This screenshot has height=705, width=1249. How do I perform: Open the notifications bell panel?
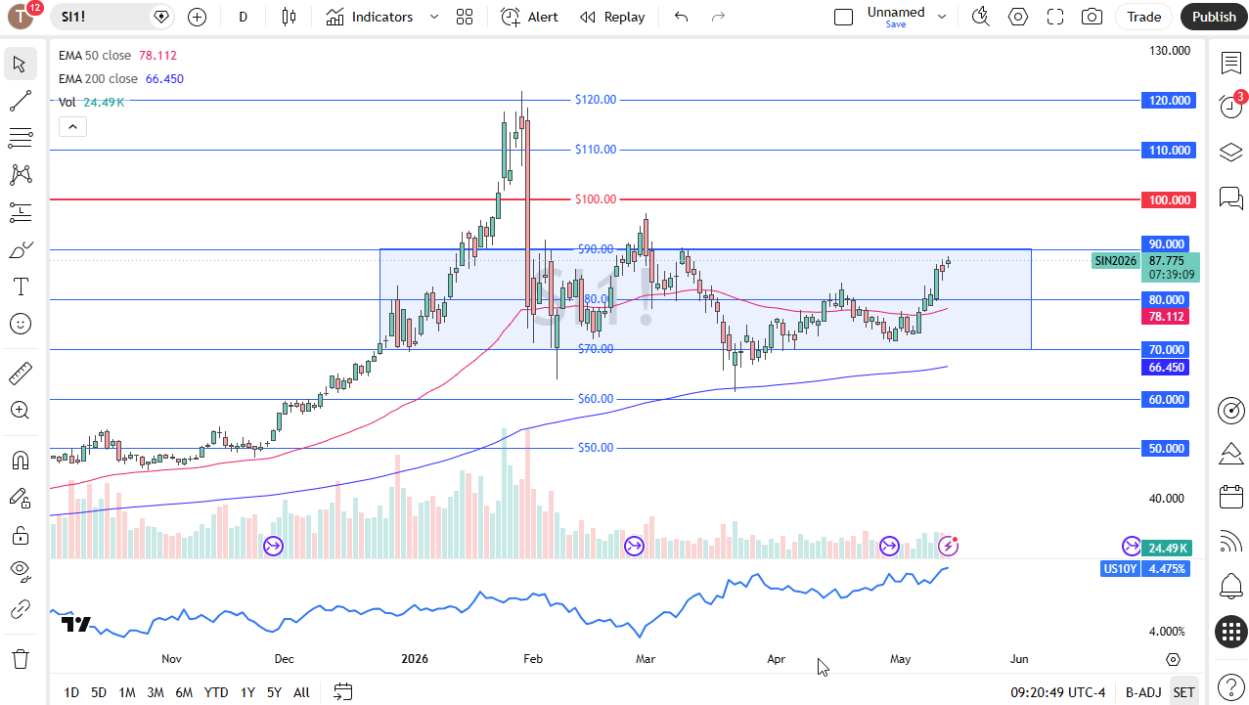[x=1230, y=587]
